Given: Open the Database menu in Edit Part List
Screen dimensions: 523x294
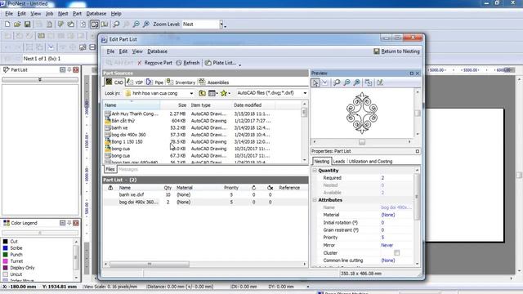Looking at the screenshot, I should [158, 51].
